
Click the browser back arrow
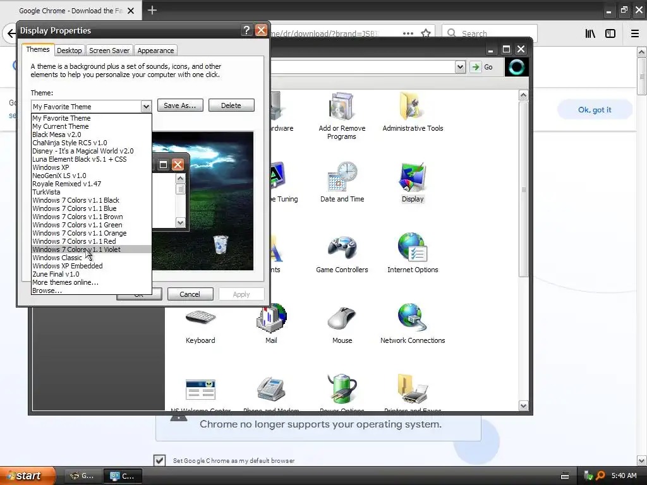coord(11,33)
